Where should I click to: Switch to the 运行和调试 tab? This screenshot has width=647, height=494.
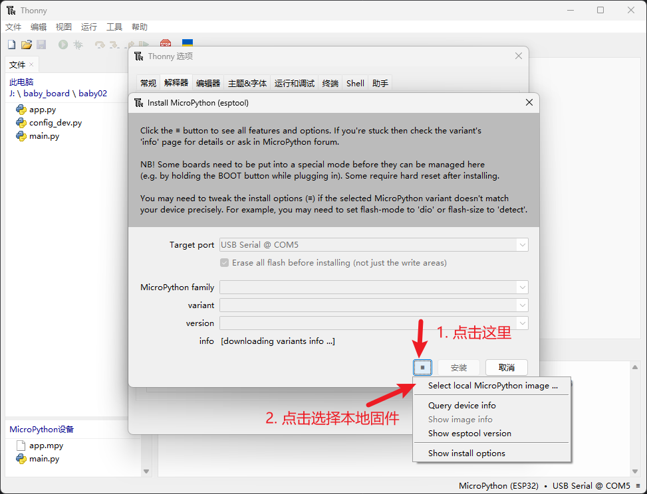(x=294, y=83)
